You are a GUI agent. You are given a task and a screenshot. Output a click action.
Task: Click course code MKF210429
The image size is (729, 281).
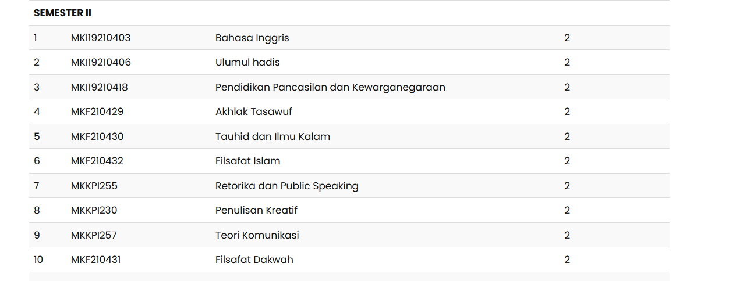pyautogui.click(x=97, y=111)
